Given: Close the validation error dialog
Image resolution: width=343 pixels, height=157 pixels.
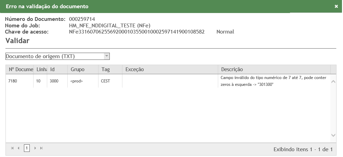Looking at the screenshot, I should (336, 6).
